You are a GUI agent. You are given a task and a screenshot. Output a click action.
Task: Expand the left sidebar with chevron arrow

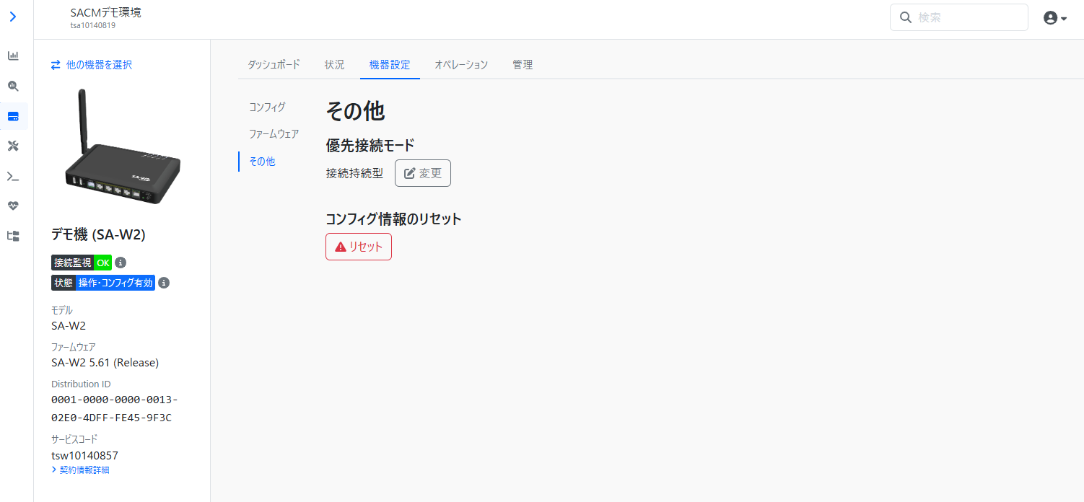tap(13, 17)
